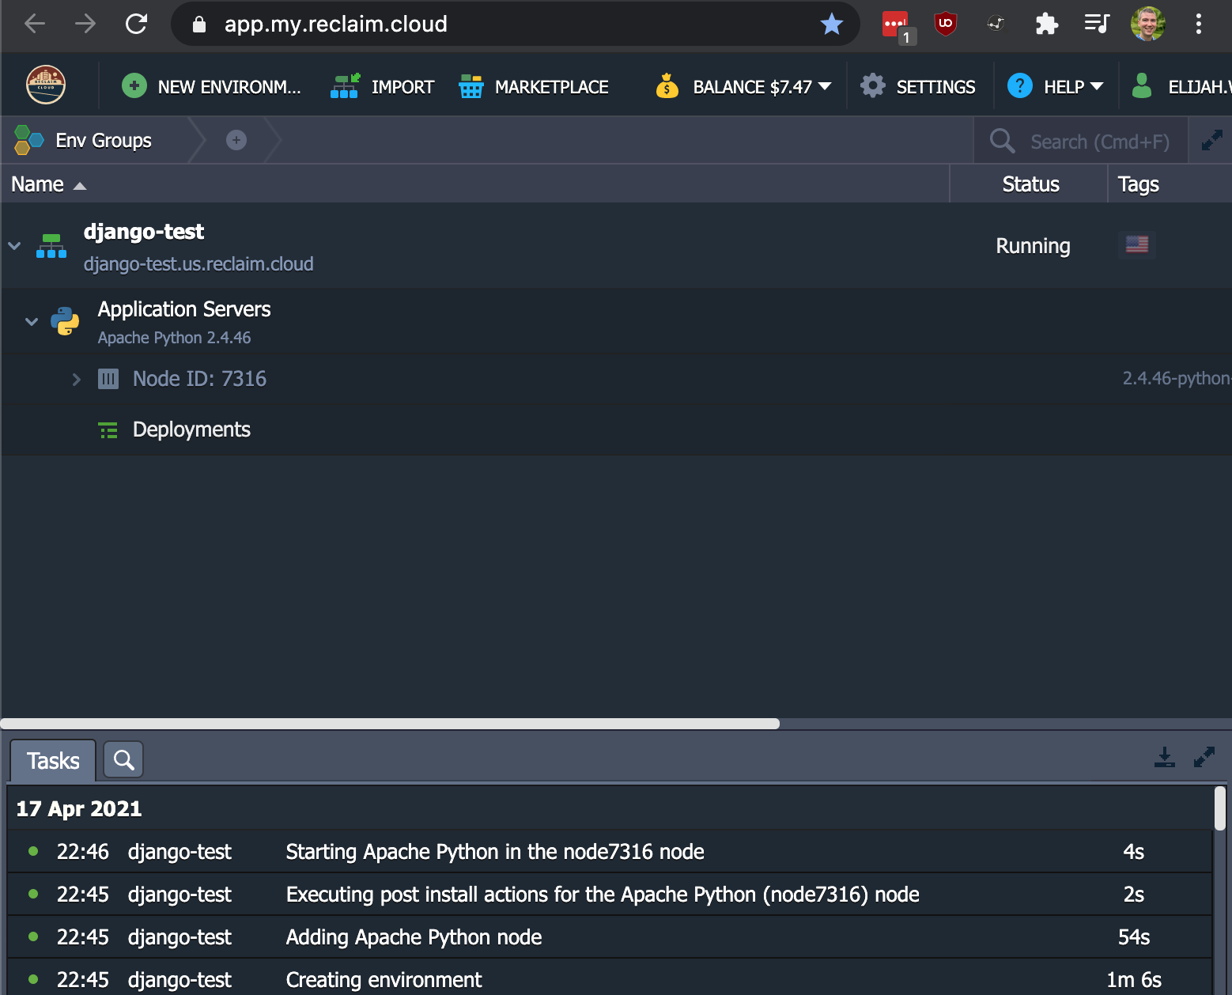The width and height of the screenshot is (1232, 995).
Task: Click the US flag region tag
Action: 1137,244
